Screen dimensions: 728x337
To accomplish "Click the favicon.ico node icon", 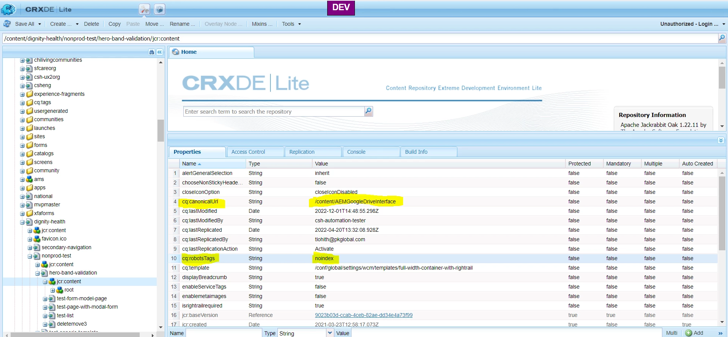I will click(37, 239).
